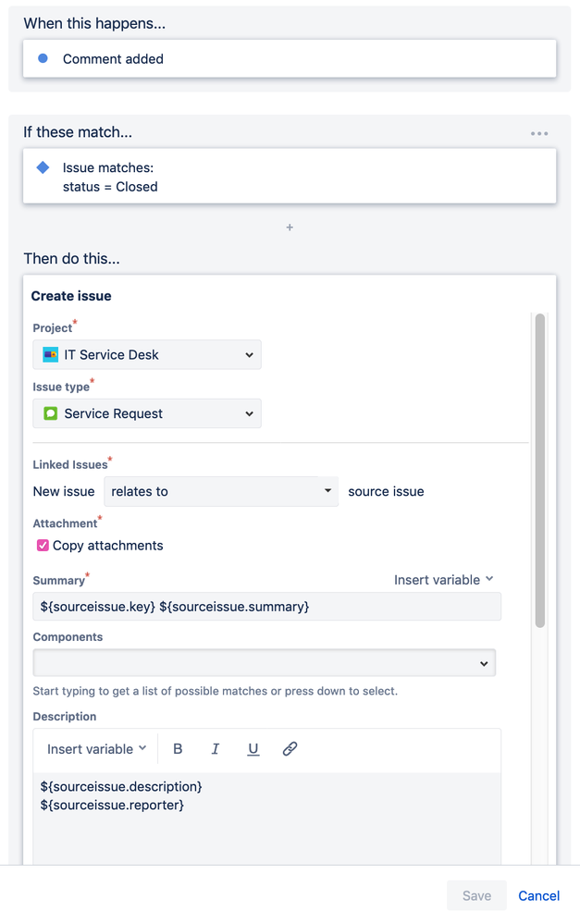
Task: Open the ellipsis menu on If these match
Action: (539, 133)
